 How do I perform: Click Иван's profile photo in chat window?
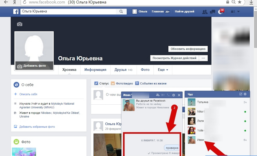129,105
